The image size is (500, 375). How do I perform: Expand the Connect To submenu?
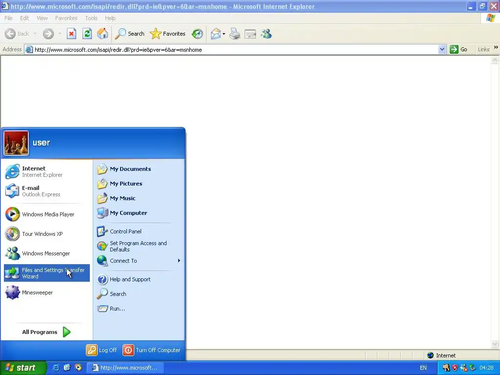pyautogui.click(x=140, y=261)
